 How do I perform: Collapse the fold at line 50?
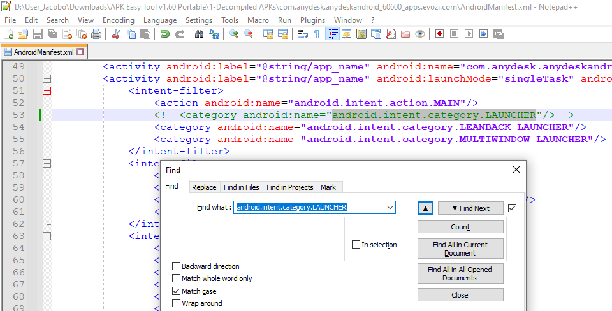[x=47, y=79]
